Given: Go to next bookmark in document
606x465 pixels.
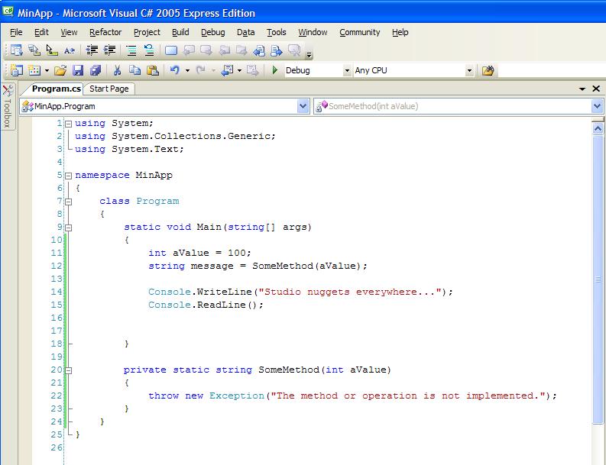Looking at the screenshot, I should pos(277,50).
